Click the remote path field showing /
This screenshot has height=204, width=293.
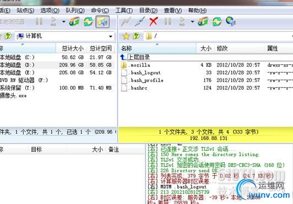[218, 36]
